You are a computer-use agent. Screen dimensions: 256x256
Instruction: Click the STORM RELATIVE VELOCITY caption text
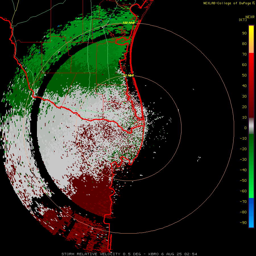(x=91, y=254)
